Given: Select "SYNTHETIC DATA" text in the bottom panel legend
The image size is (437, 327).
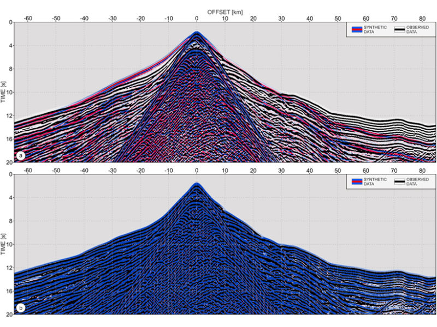Looking at the screenshot, I should (x=375, y=181).
